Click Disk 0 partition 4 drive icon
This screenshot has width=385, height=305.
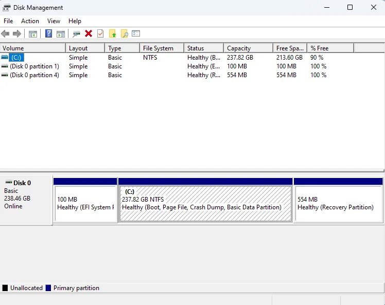[x=5, y=75]
